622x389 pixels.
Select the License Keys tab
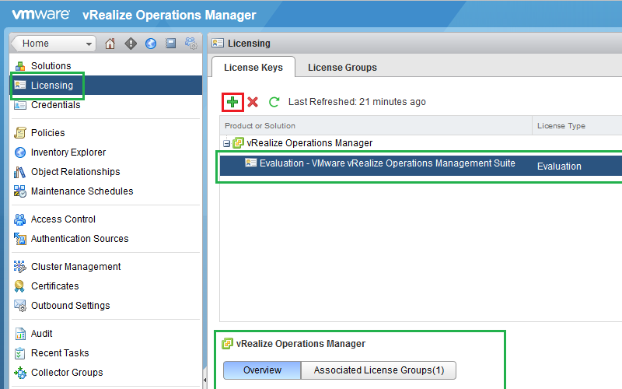tap(253, 68)
